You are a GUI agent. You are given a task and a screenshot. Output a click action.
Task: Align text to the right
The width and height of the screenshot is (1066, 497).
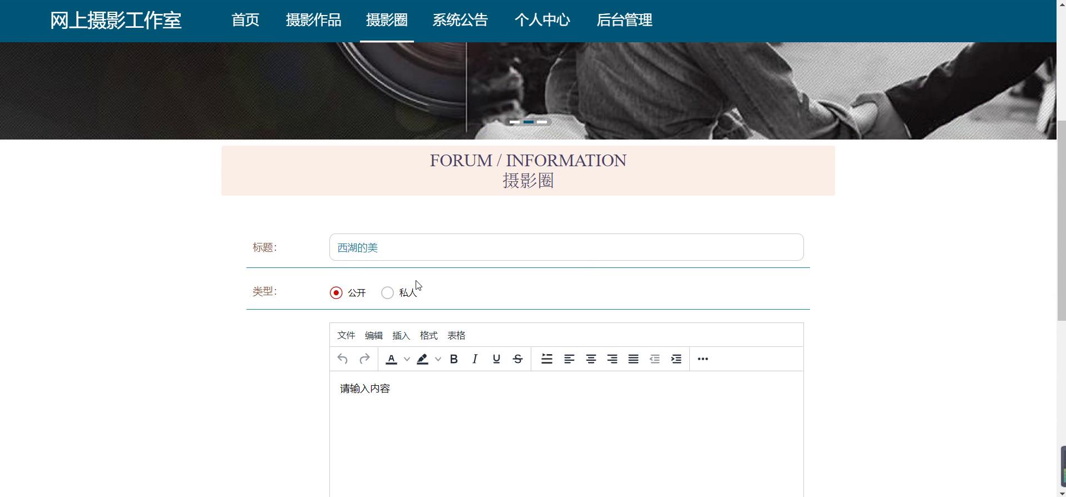(x=612, y=359)
